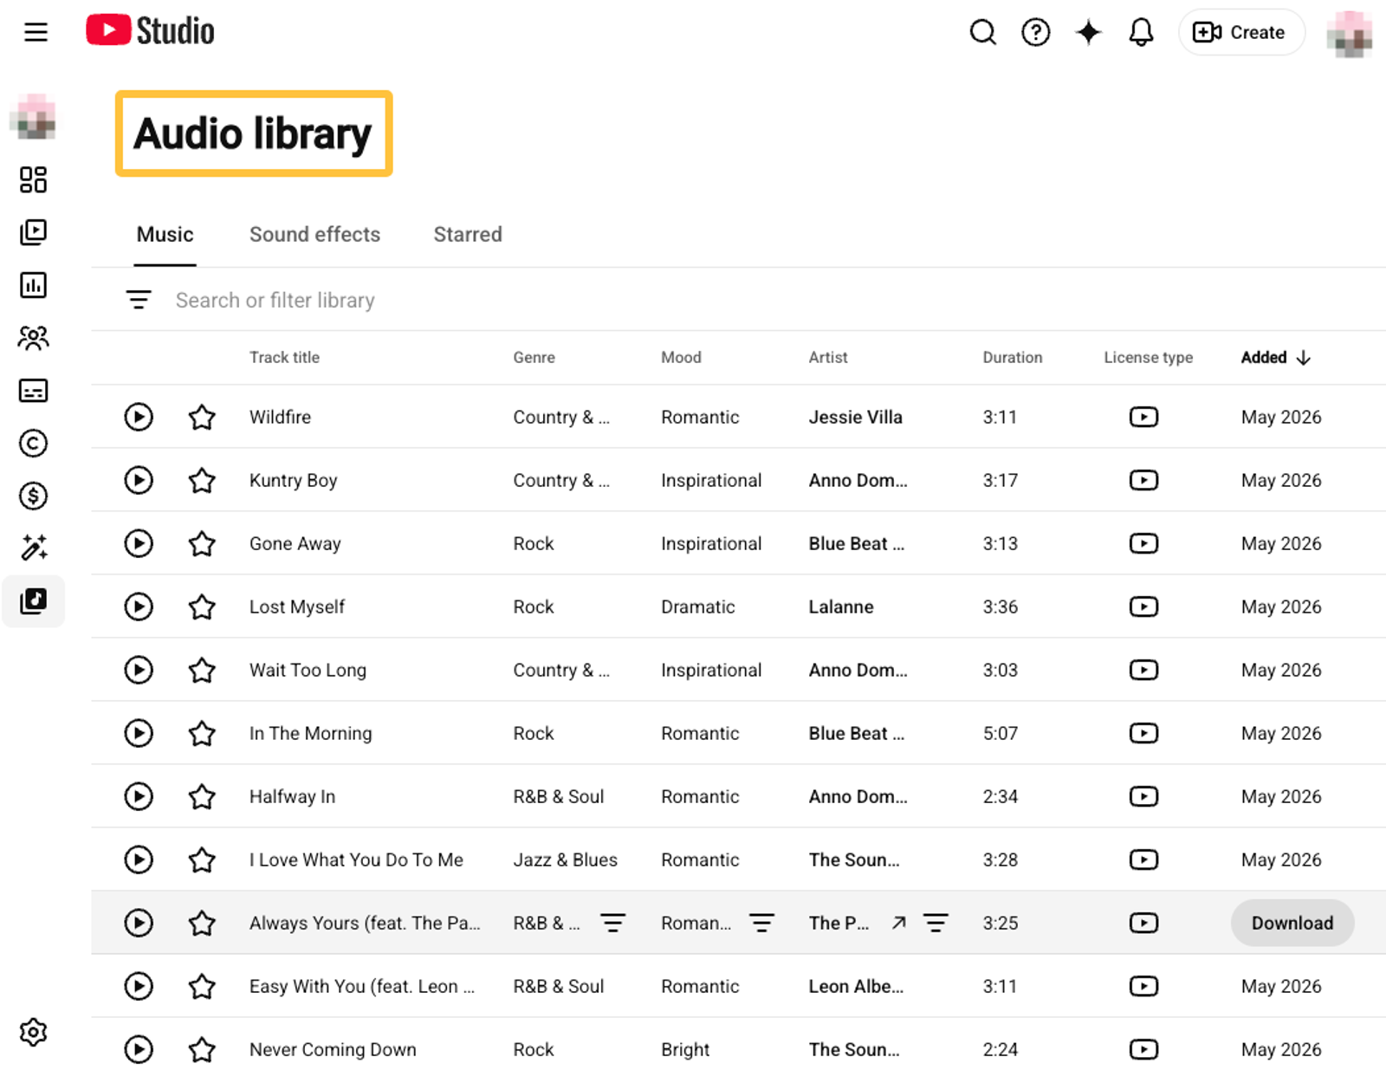This screenshot has width=1386, height=1070.
Task: Click license type icon for Halfway In
Action: coord(1143,796)
